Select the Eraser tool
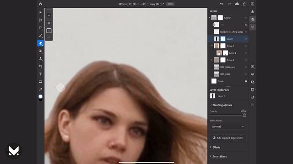The height and width of the screenshot is (164, 293). [41, 43]
